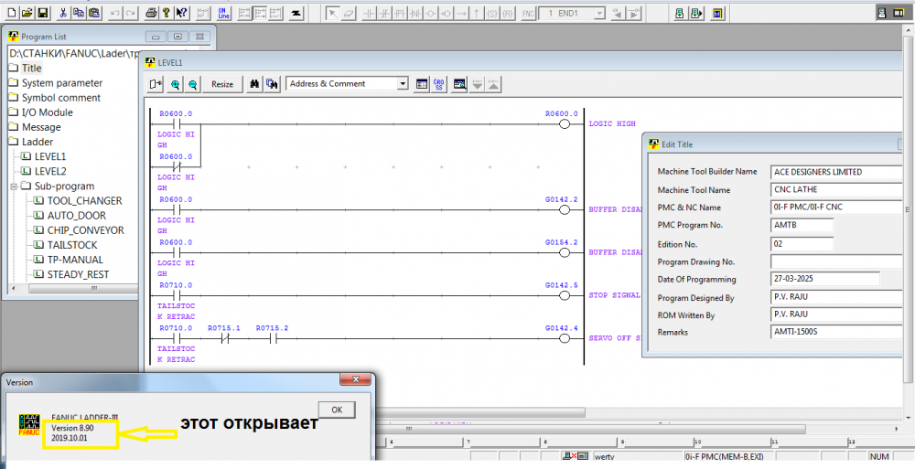Save the program with the floppy icon

coord(42,12)
